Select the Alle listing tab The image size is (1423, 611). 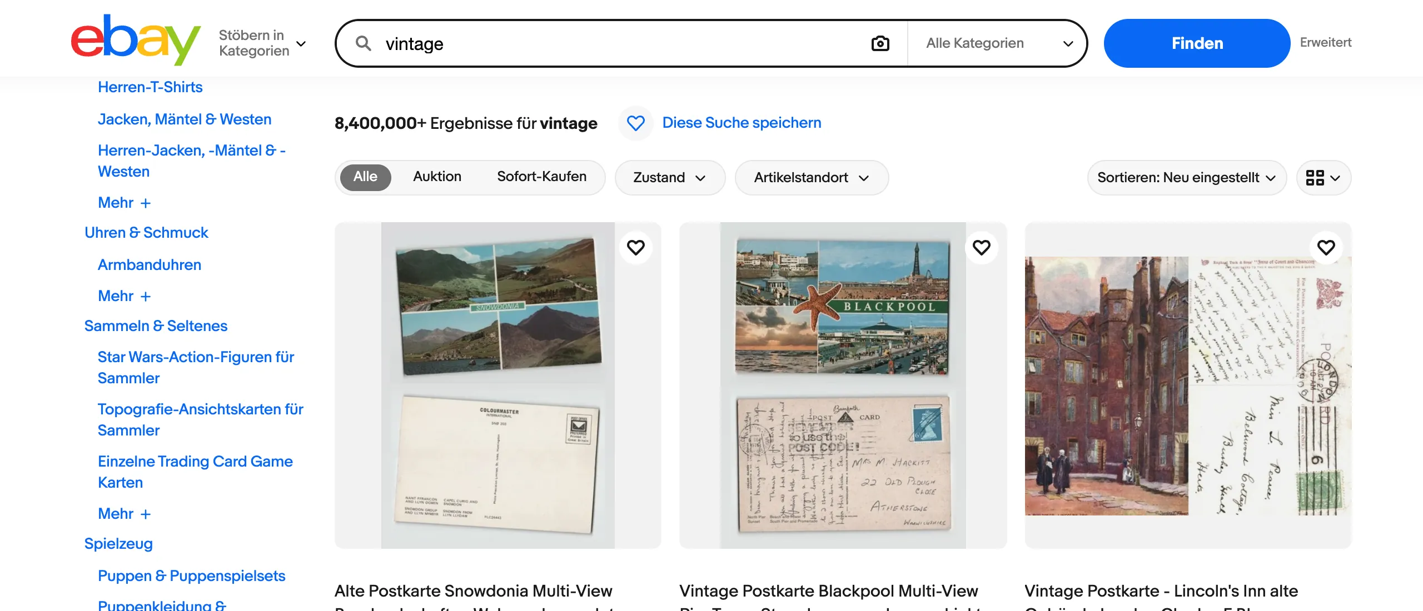(x=365, y=177)
